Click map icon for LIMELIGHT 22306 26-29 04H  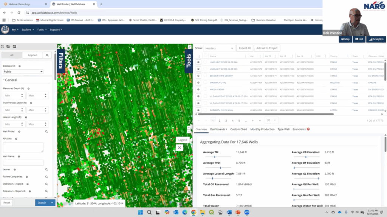coord(198,62)
